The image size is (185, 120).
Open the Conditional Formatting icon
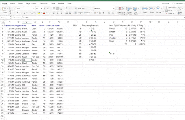(x=121, y=9)
